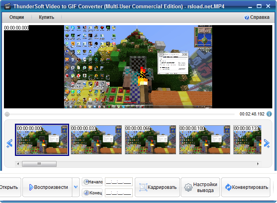Select the frame thumbnail 00:00:00.033
Viewport: 277px width, 203px height.
tap(96, 140)
